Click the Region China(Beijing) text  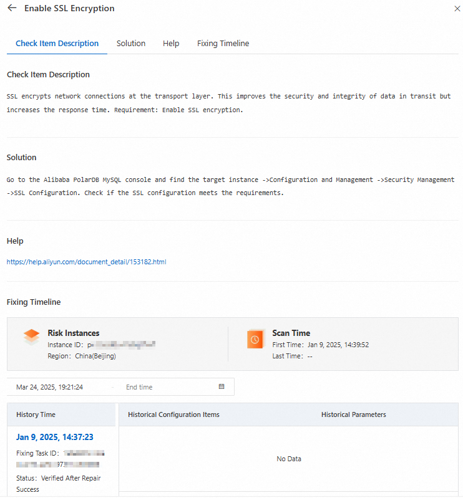82,356
